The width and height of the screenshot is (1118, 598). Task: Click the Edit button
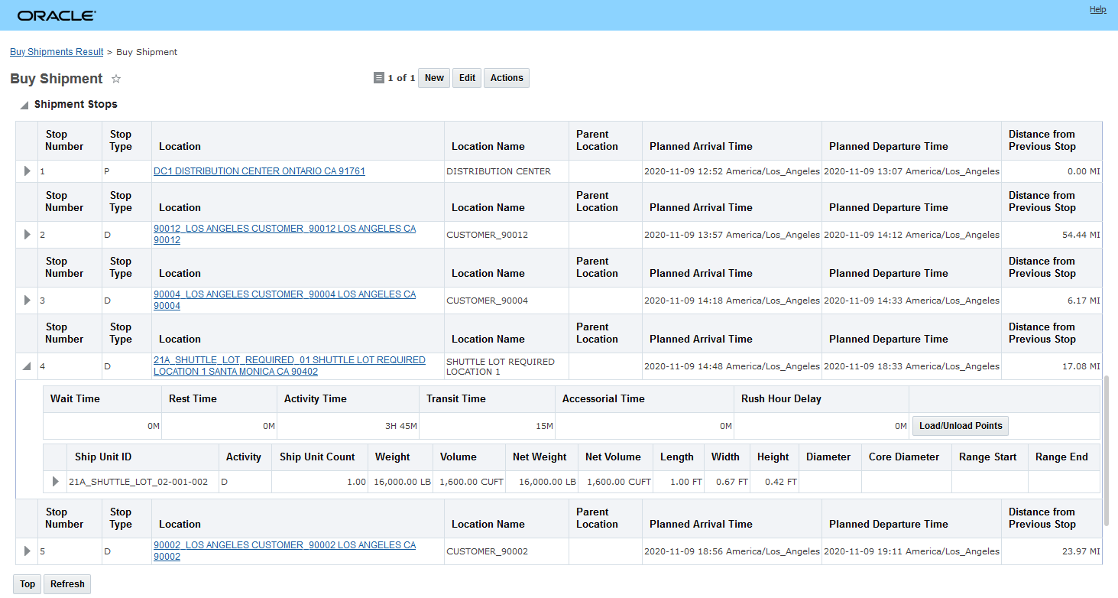pos(467,78)
